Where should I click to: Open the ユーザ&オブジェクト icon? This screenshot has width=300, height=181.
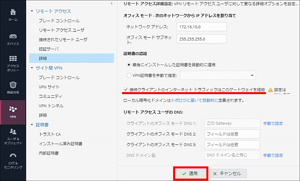point(13,131)
